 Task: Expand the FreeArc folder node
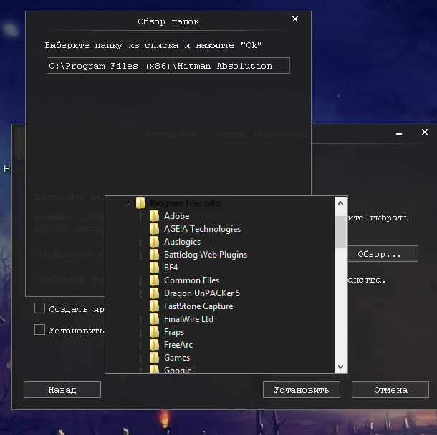[x=142, y=346]
